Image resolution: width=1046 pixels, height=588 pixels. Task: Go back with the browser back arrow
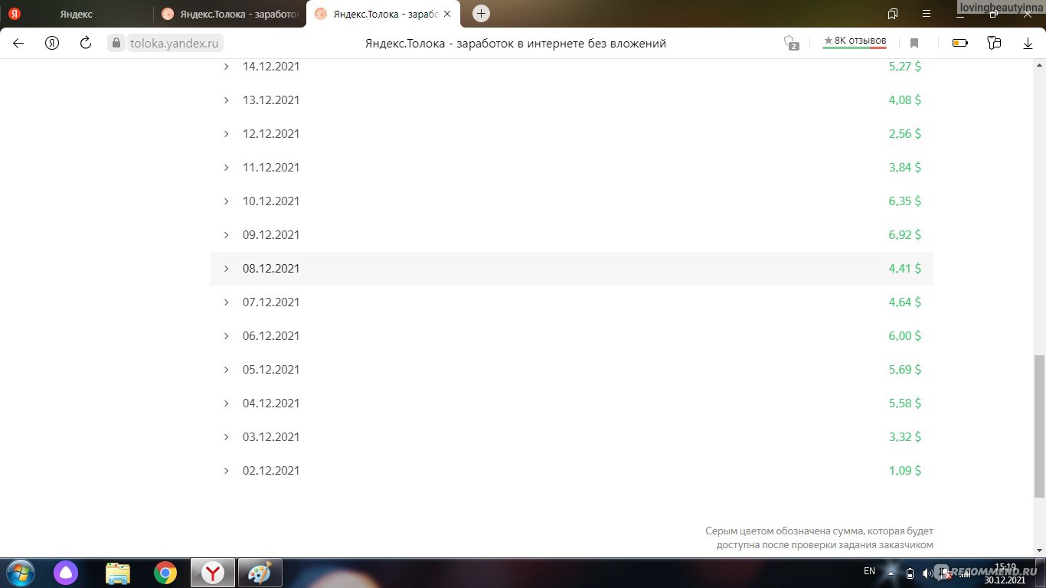[x=18, y=44]
